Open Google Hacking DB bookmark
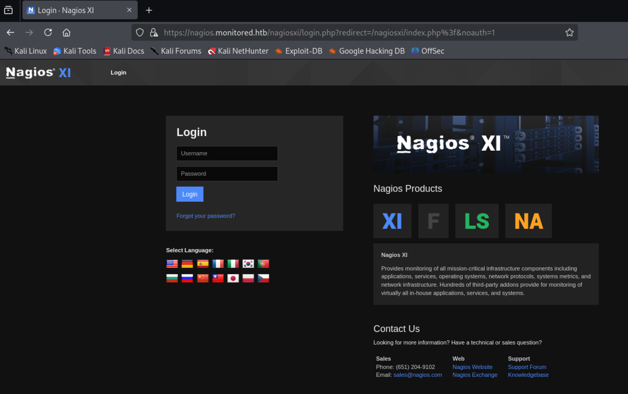The image size is (628, 394). click(x=367, y=51)
